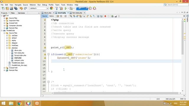Screen dimensions: 189x106
Task: Click the Shift Line Left editor icon
Action: pos(98,16)
